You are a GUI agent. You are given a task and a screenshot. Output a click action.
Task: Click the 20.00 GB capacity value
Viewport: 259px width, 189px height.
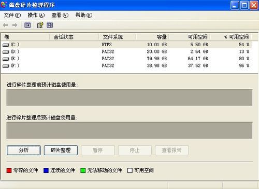157,51
